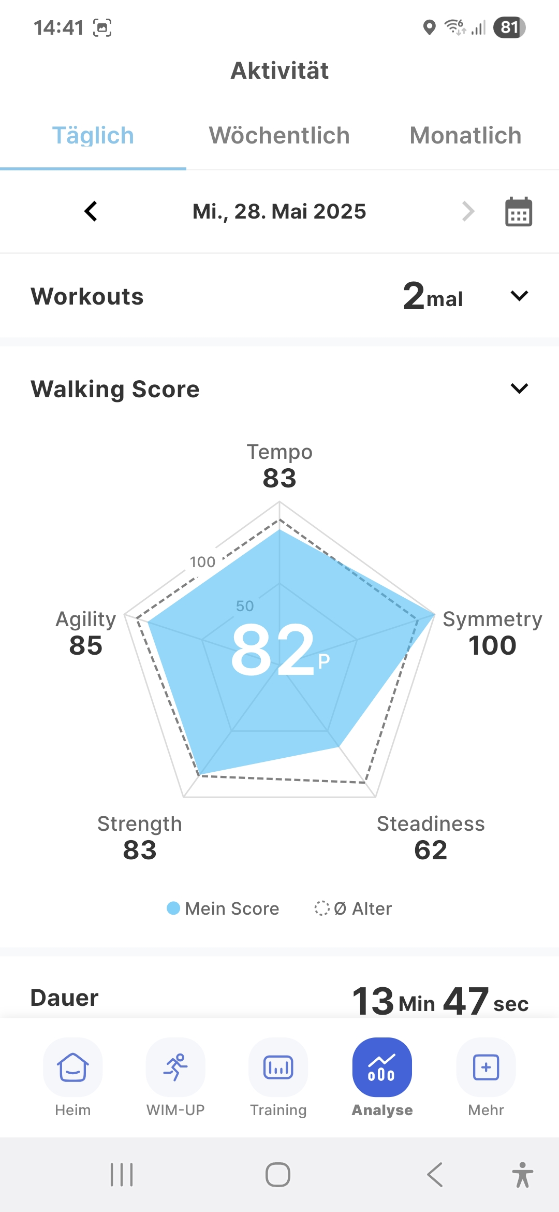
Task: Tap the Mehr plus icon
Action: coord(486,1067)
